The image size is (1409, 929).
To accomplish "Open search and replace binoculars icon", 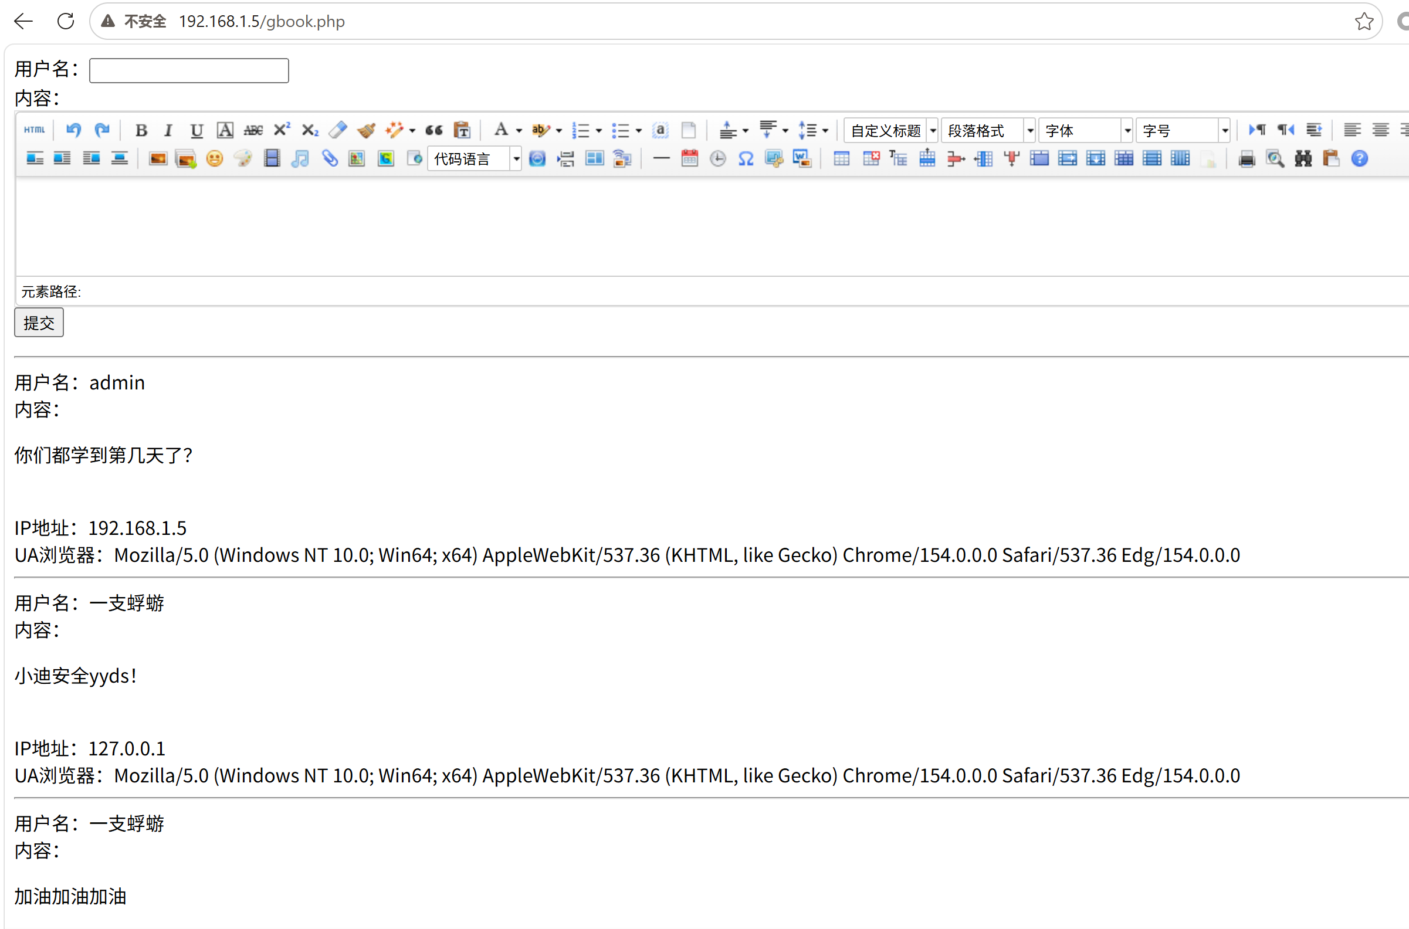I will (1303, 159).
